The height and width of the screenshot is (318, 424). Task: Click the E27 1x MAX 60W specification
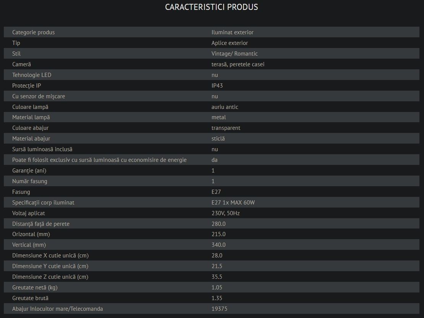(233, 203)
